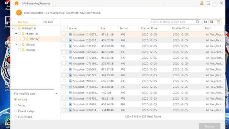Screen dimensions: 229x129
Task: Check the All Files(123) checkbox
Action: point(15,28)
